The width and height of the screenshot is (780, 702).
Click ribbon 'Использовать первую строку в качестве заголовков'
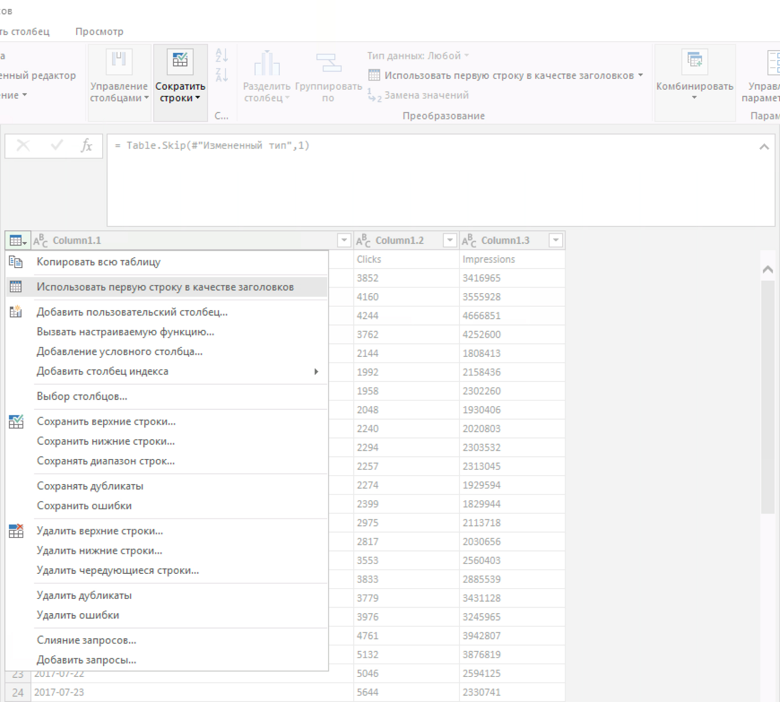tap(505, 75)
